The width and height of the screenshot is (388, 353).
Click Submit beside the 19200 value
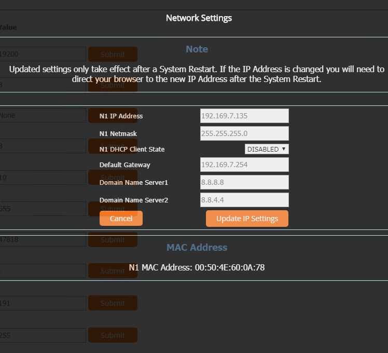point(113,54)
